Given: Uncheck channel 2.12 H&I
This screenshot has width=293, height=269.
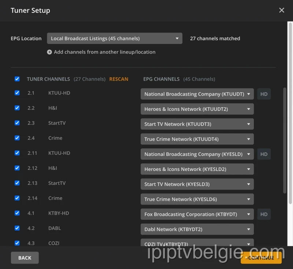Looking at the screenshot, I should pos(17,168).
